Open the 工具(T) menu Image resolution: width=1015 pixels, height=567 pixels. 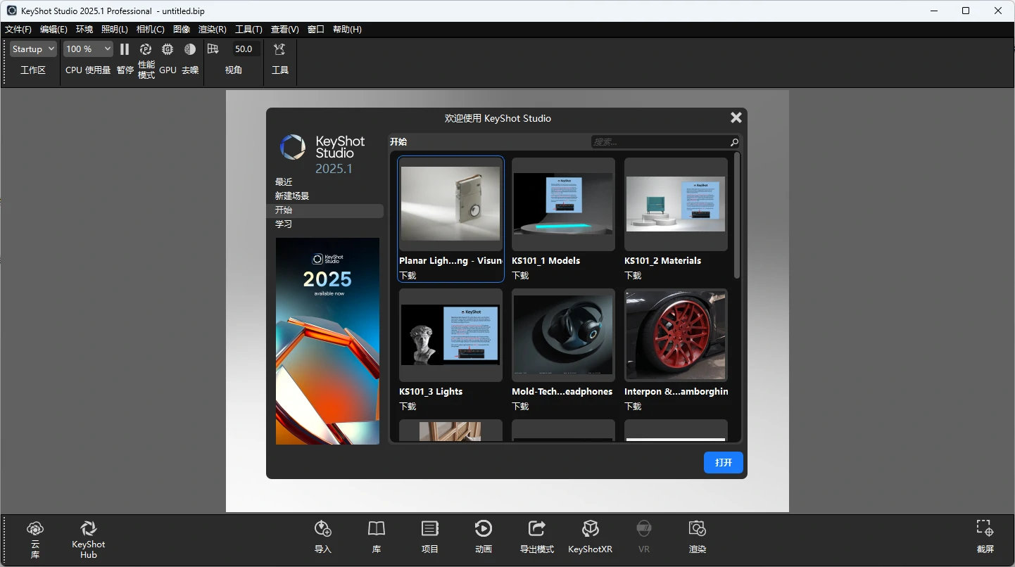(248, 30)
